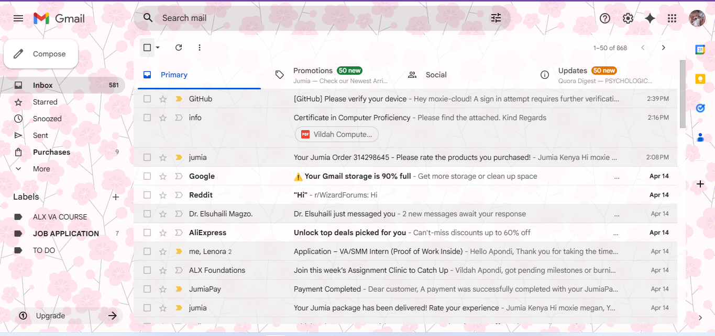Screen dimensions: 715x336
Task: Star the Google storage email
Action: coord(163,176)
